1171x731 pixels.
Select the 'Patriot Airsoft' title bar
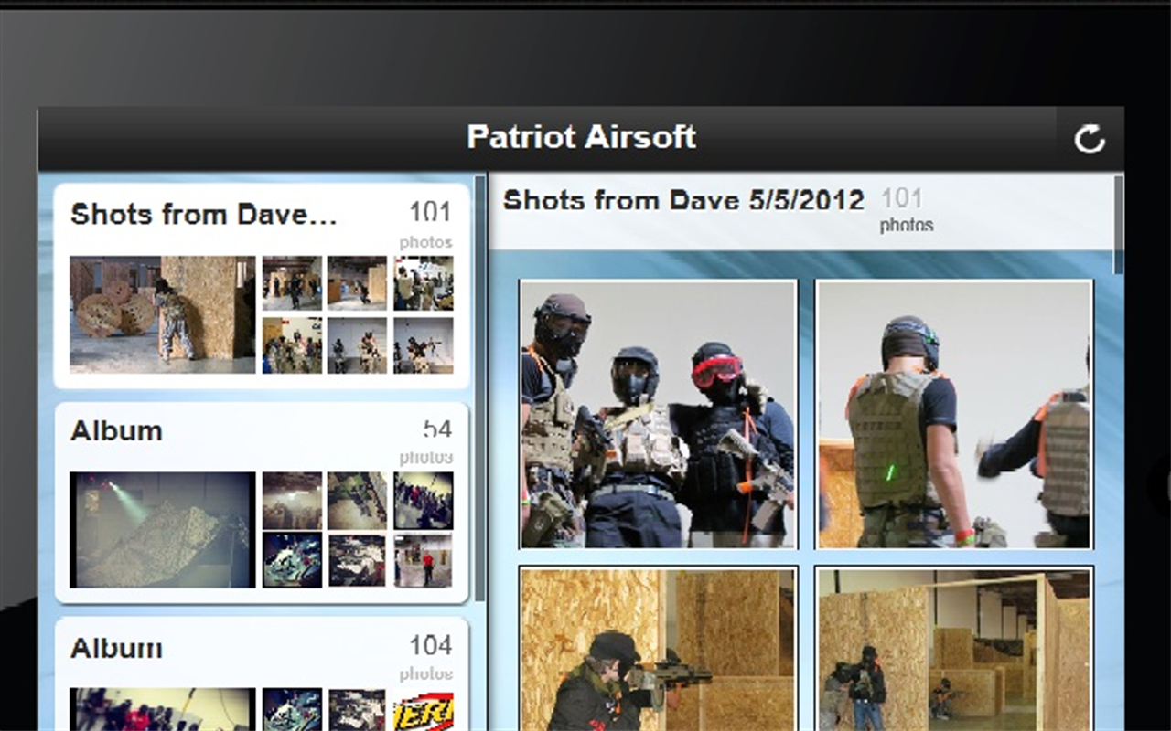(x=582, y=138)
